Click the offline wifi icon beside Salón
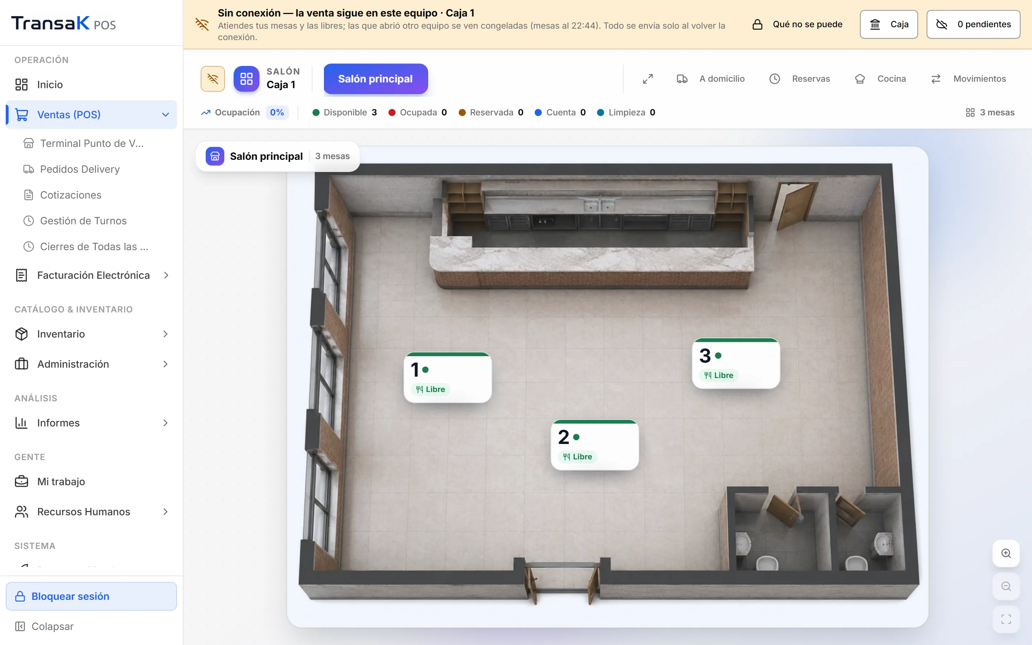Image resolution: width=1032 pixels, height=645 pixels. pyautogui.click(x=213, y=79)
